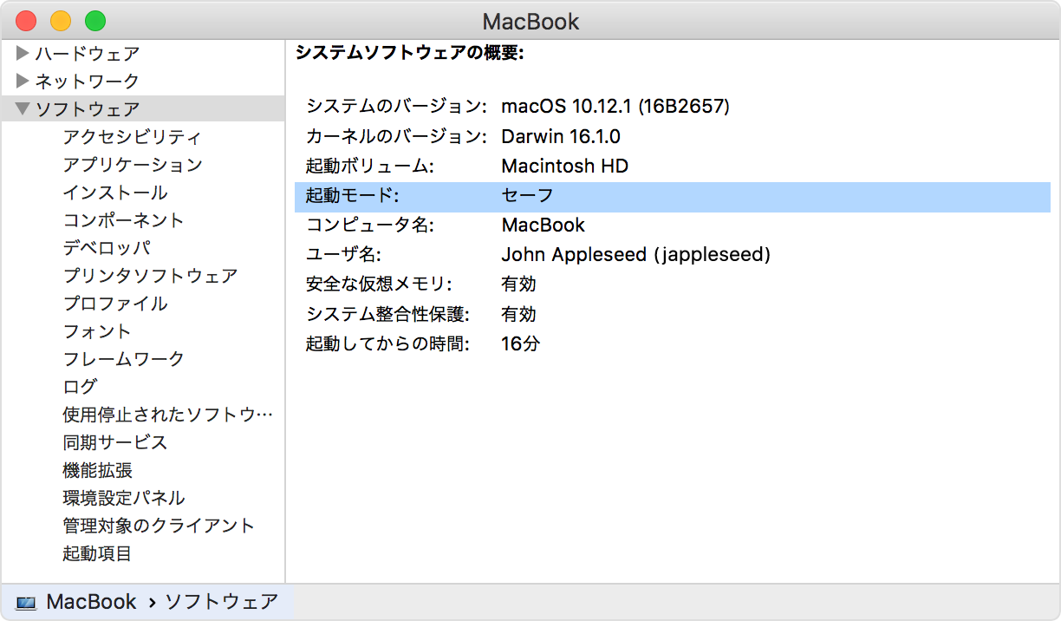Screen dimensions: 1061x621
Task: Open the 起動項目 category
Action: [97, 553]
